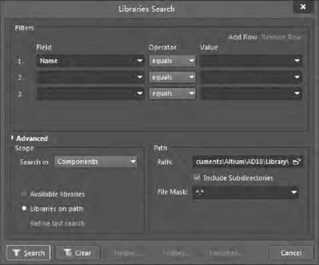319x265 pixels.
Task: Cancel the Libraries Search dialog
Action: [291, 253]
